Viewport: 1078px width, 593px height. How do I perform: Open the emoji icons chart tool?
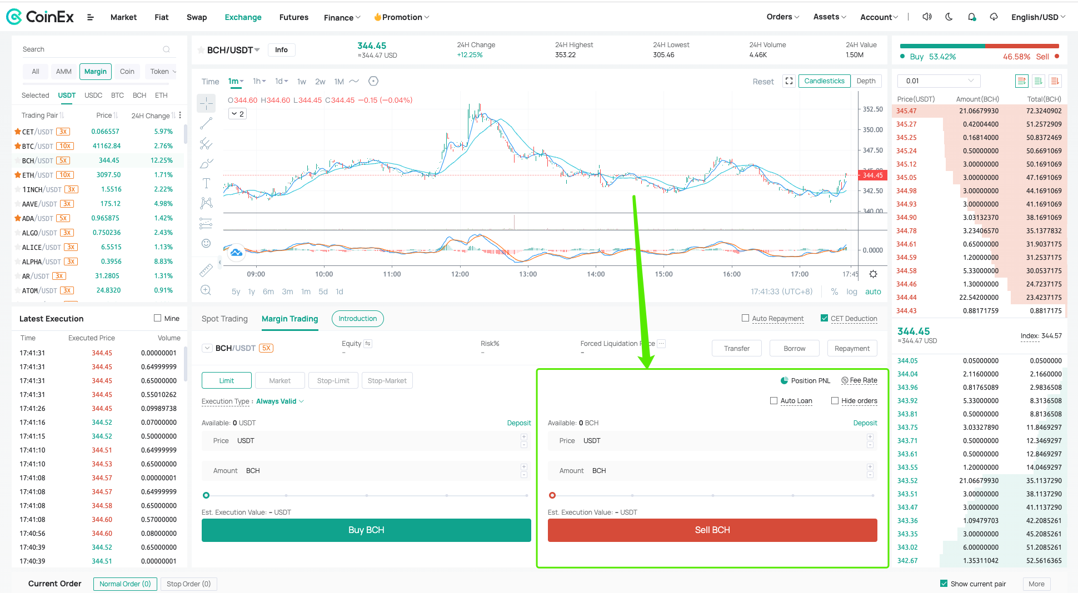point(206,243)
